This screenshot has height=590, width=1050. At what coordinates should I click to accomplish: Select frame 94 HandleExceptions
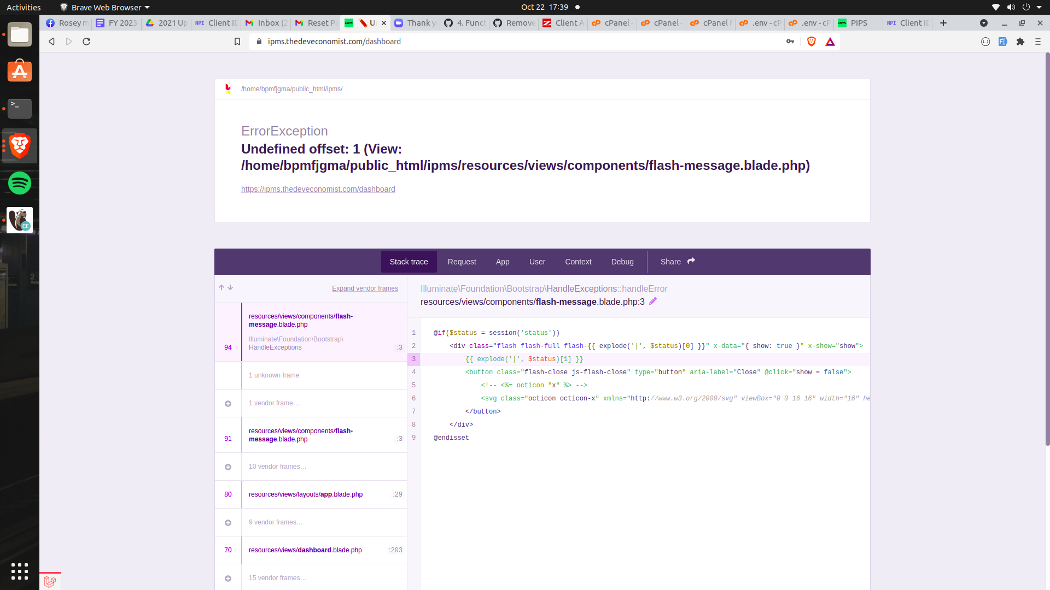pyautogui.click(x=311, y=332)
